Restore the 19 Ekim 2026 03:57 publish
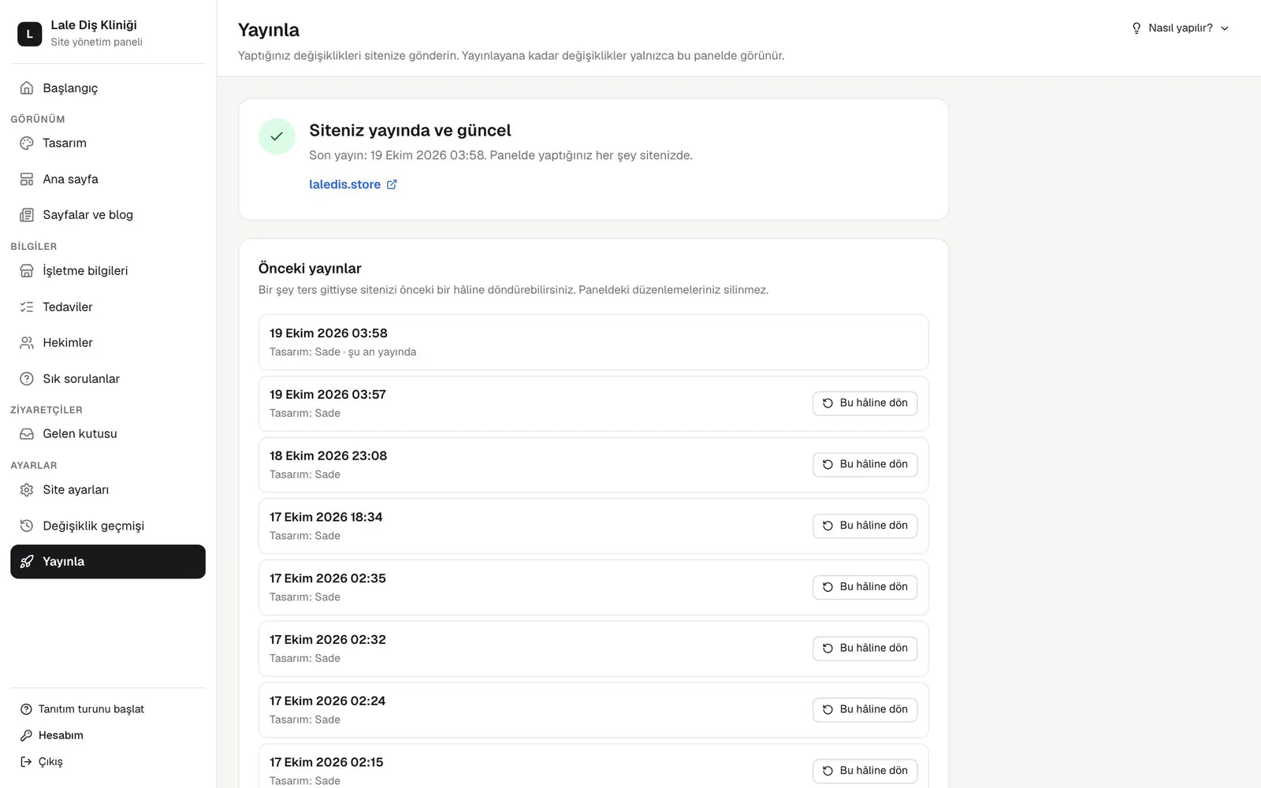Viewport: 1261px width, 788px height. pos(865,403)
